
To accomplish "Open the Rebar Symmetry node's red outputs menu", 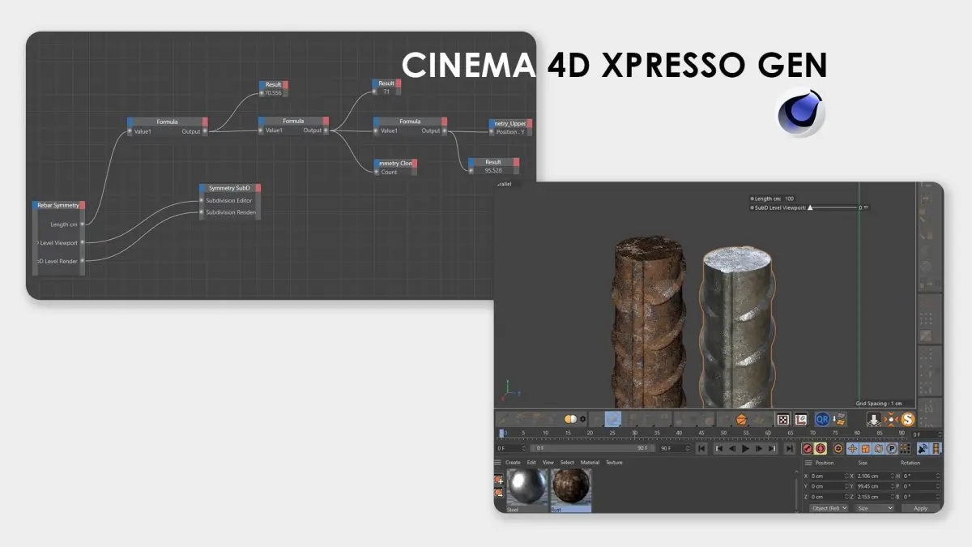I will pos(82,205).
